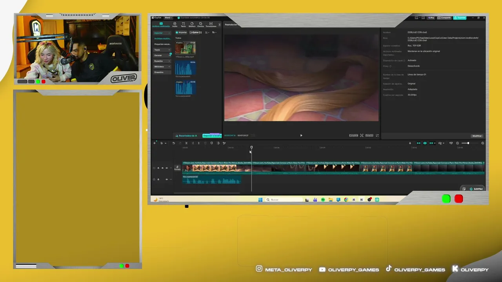Click the Portada cover button on the video track

tap(177, 168)
